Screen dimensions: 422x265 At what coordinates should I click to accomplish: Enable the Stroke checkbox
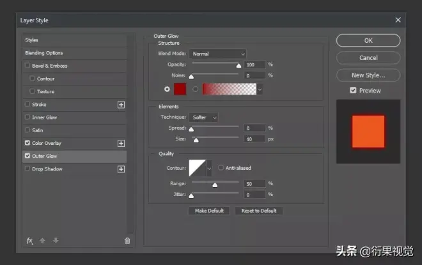click(27, 104)
